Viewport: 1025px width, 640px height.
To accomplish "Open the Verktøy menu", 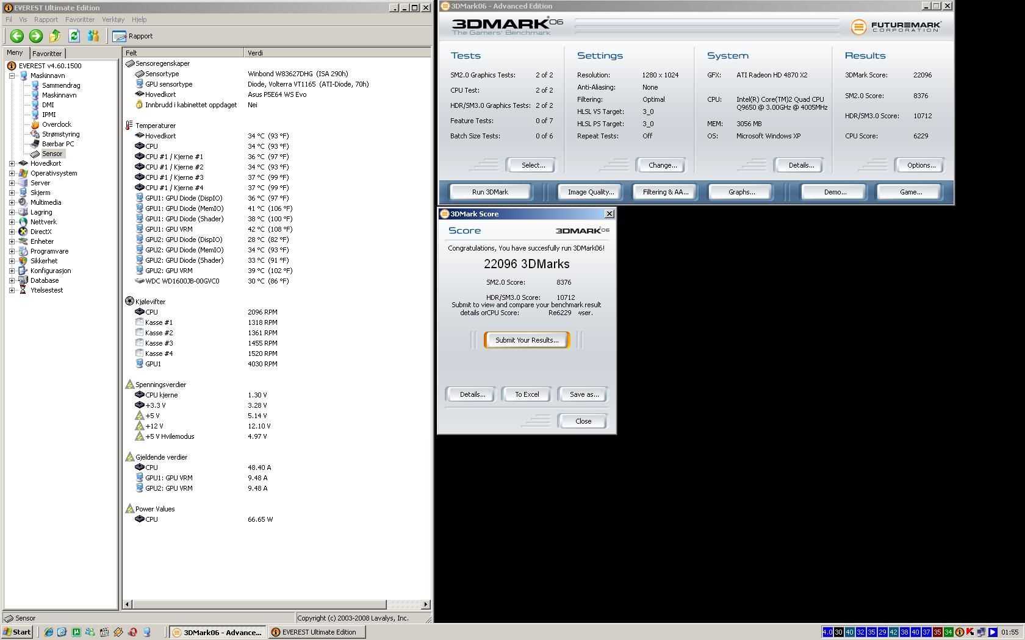I will pos(113,20).
